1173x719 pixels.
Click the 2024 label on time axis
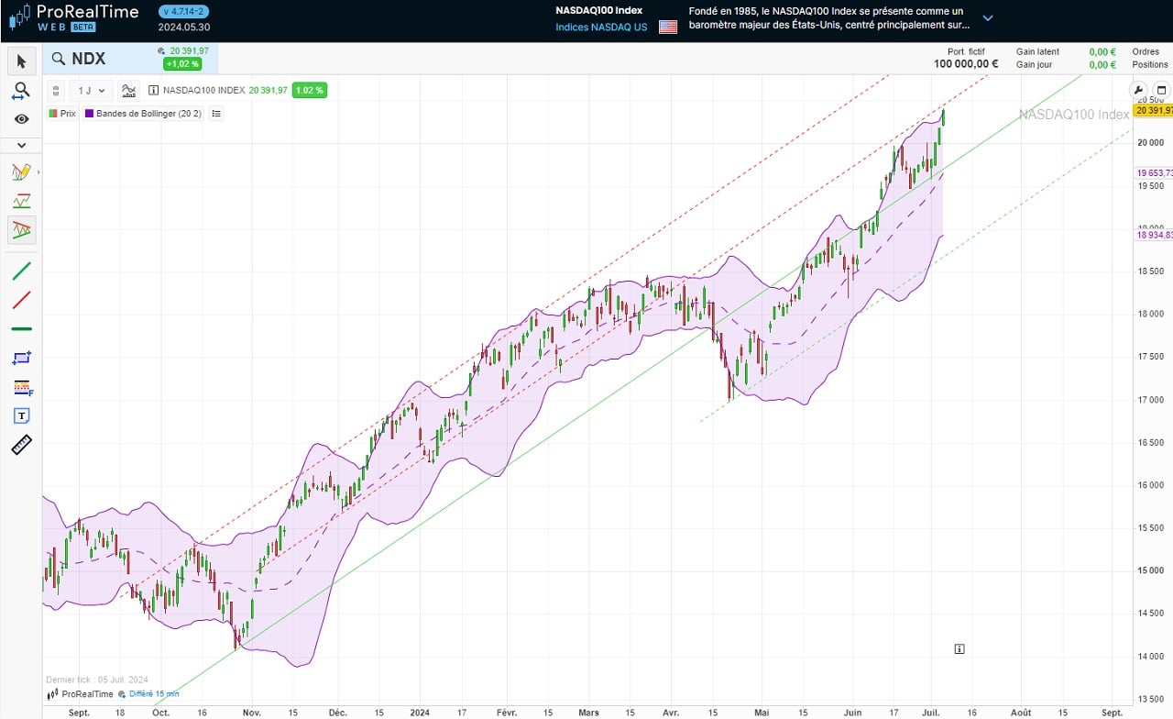click(420, 712)
